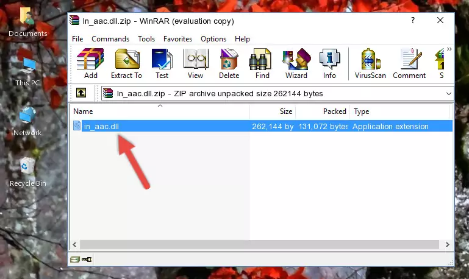469x279 pixels.
Task: Open the Tools menu
Action: (x=146, y=39)
